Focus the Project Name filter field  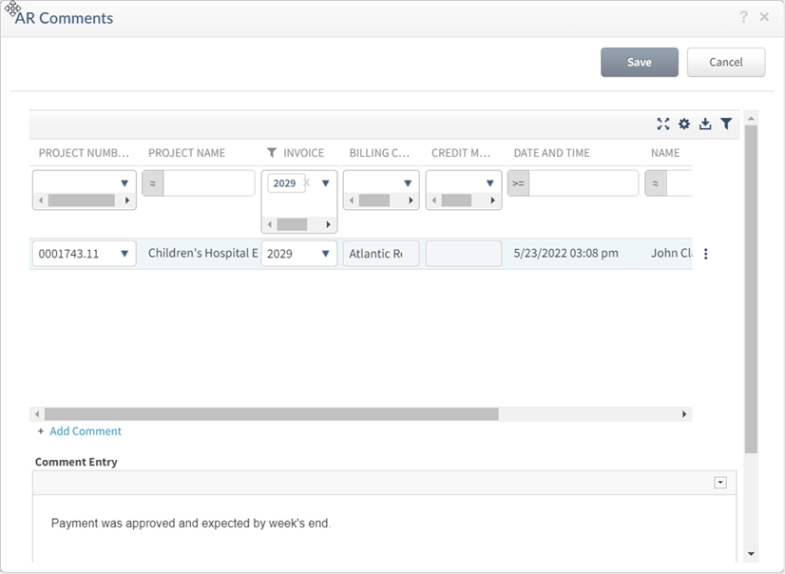(209, 183)
